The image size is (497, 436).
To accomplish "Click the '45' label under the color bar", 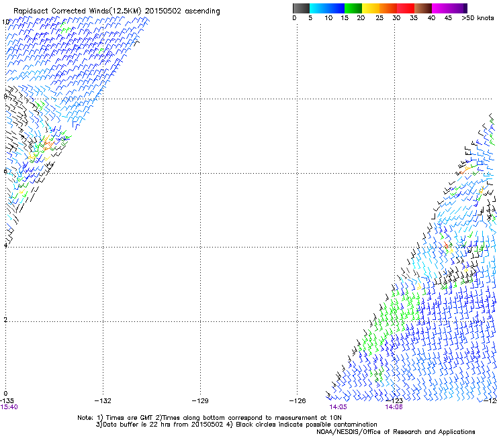I will (448, 18).
